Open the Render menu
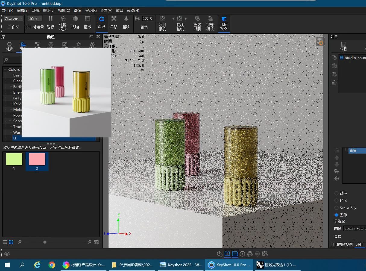366x271 pixels. click(90, 10)
